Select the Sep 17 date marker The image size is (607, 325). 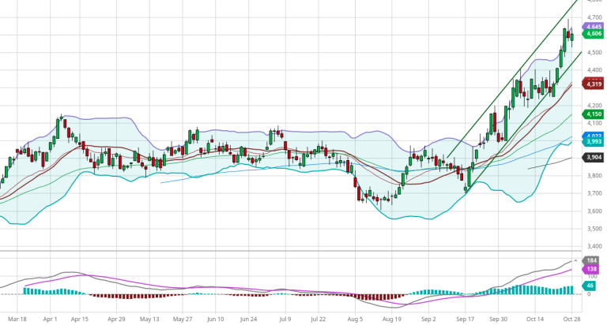(x=464, y=320)
